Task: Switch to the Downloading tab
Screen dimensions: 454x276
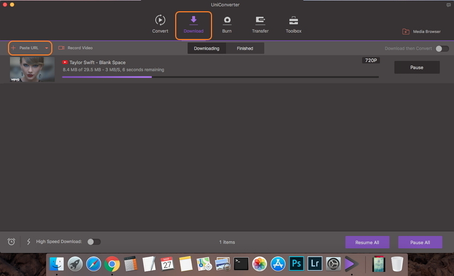Action: [x=207, y=49]
